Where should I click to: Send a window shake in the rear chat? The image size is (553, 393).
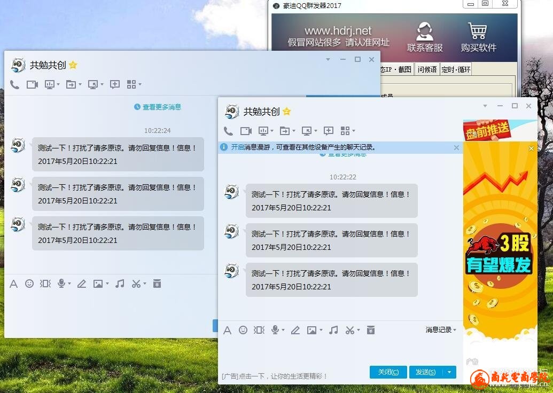(x=45, y=284)
